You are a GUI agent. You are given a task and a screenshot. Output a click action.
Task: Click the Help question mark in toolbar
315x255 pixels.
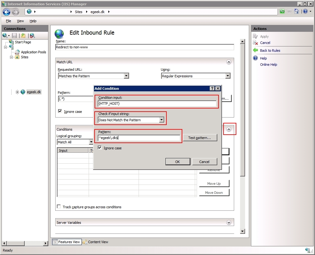(305, 12)
